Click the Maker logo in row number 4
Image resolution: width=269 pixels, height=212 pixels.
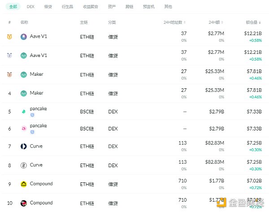point(24,93)
